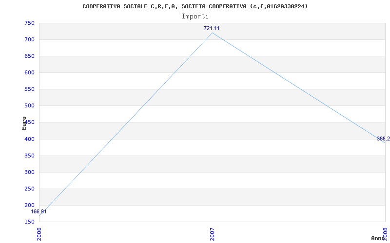Click the 750 y-axis tick label
Image resolution: width=390 pixels, height=243 pixels.
coord(29,23)
